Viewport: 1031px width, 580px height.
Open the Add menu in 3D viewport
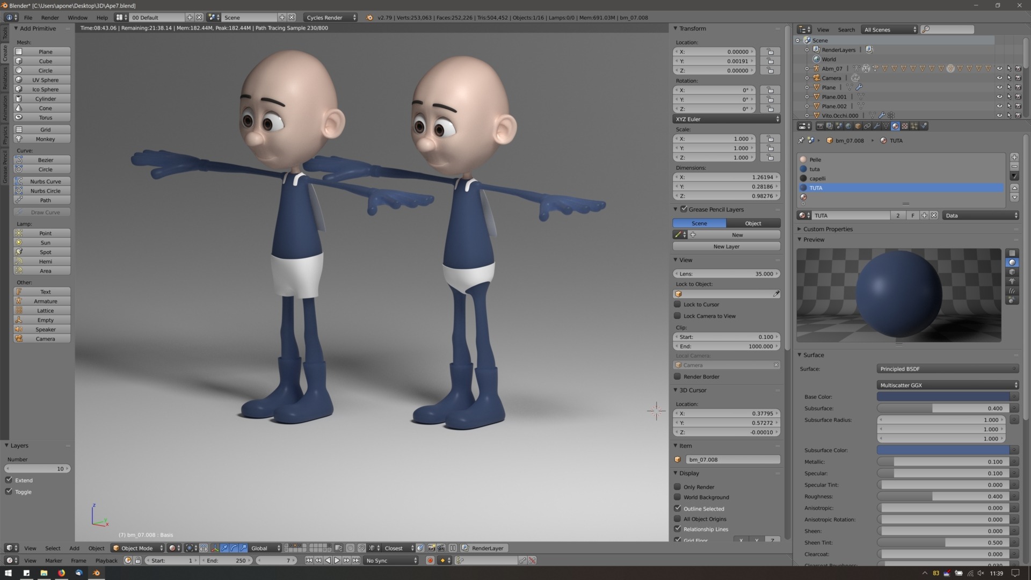(x=74, y=548)
